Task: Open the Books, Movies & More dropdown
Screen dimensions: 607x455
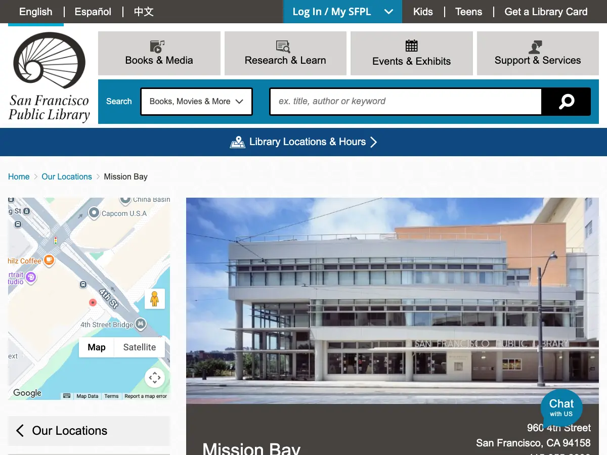Action: [196, 102]
